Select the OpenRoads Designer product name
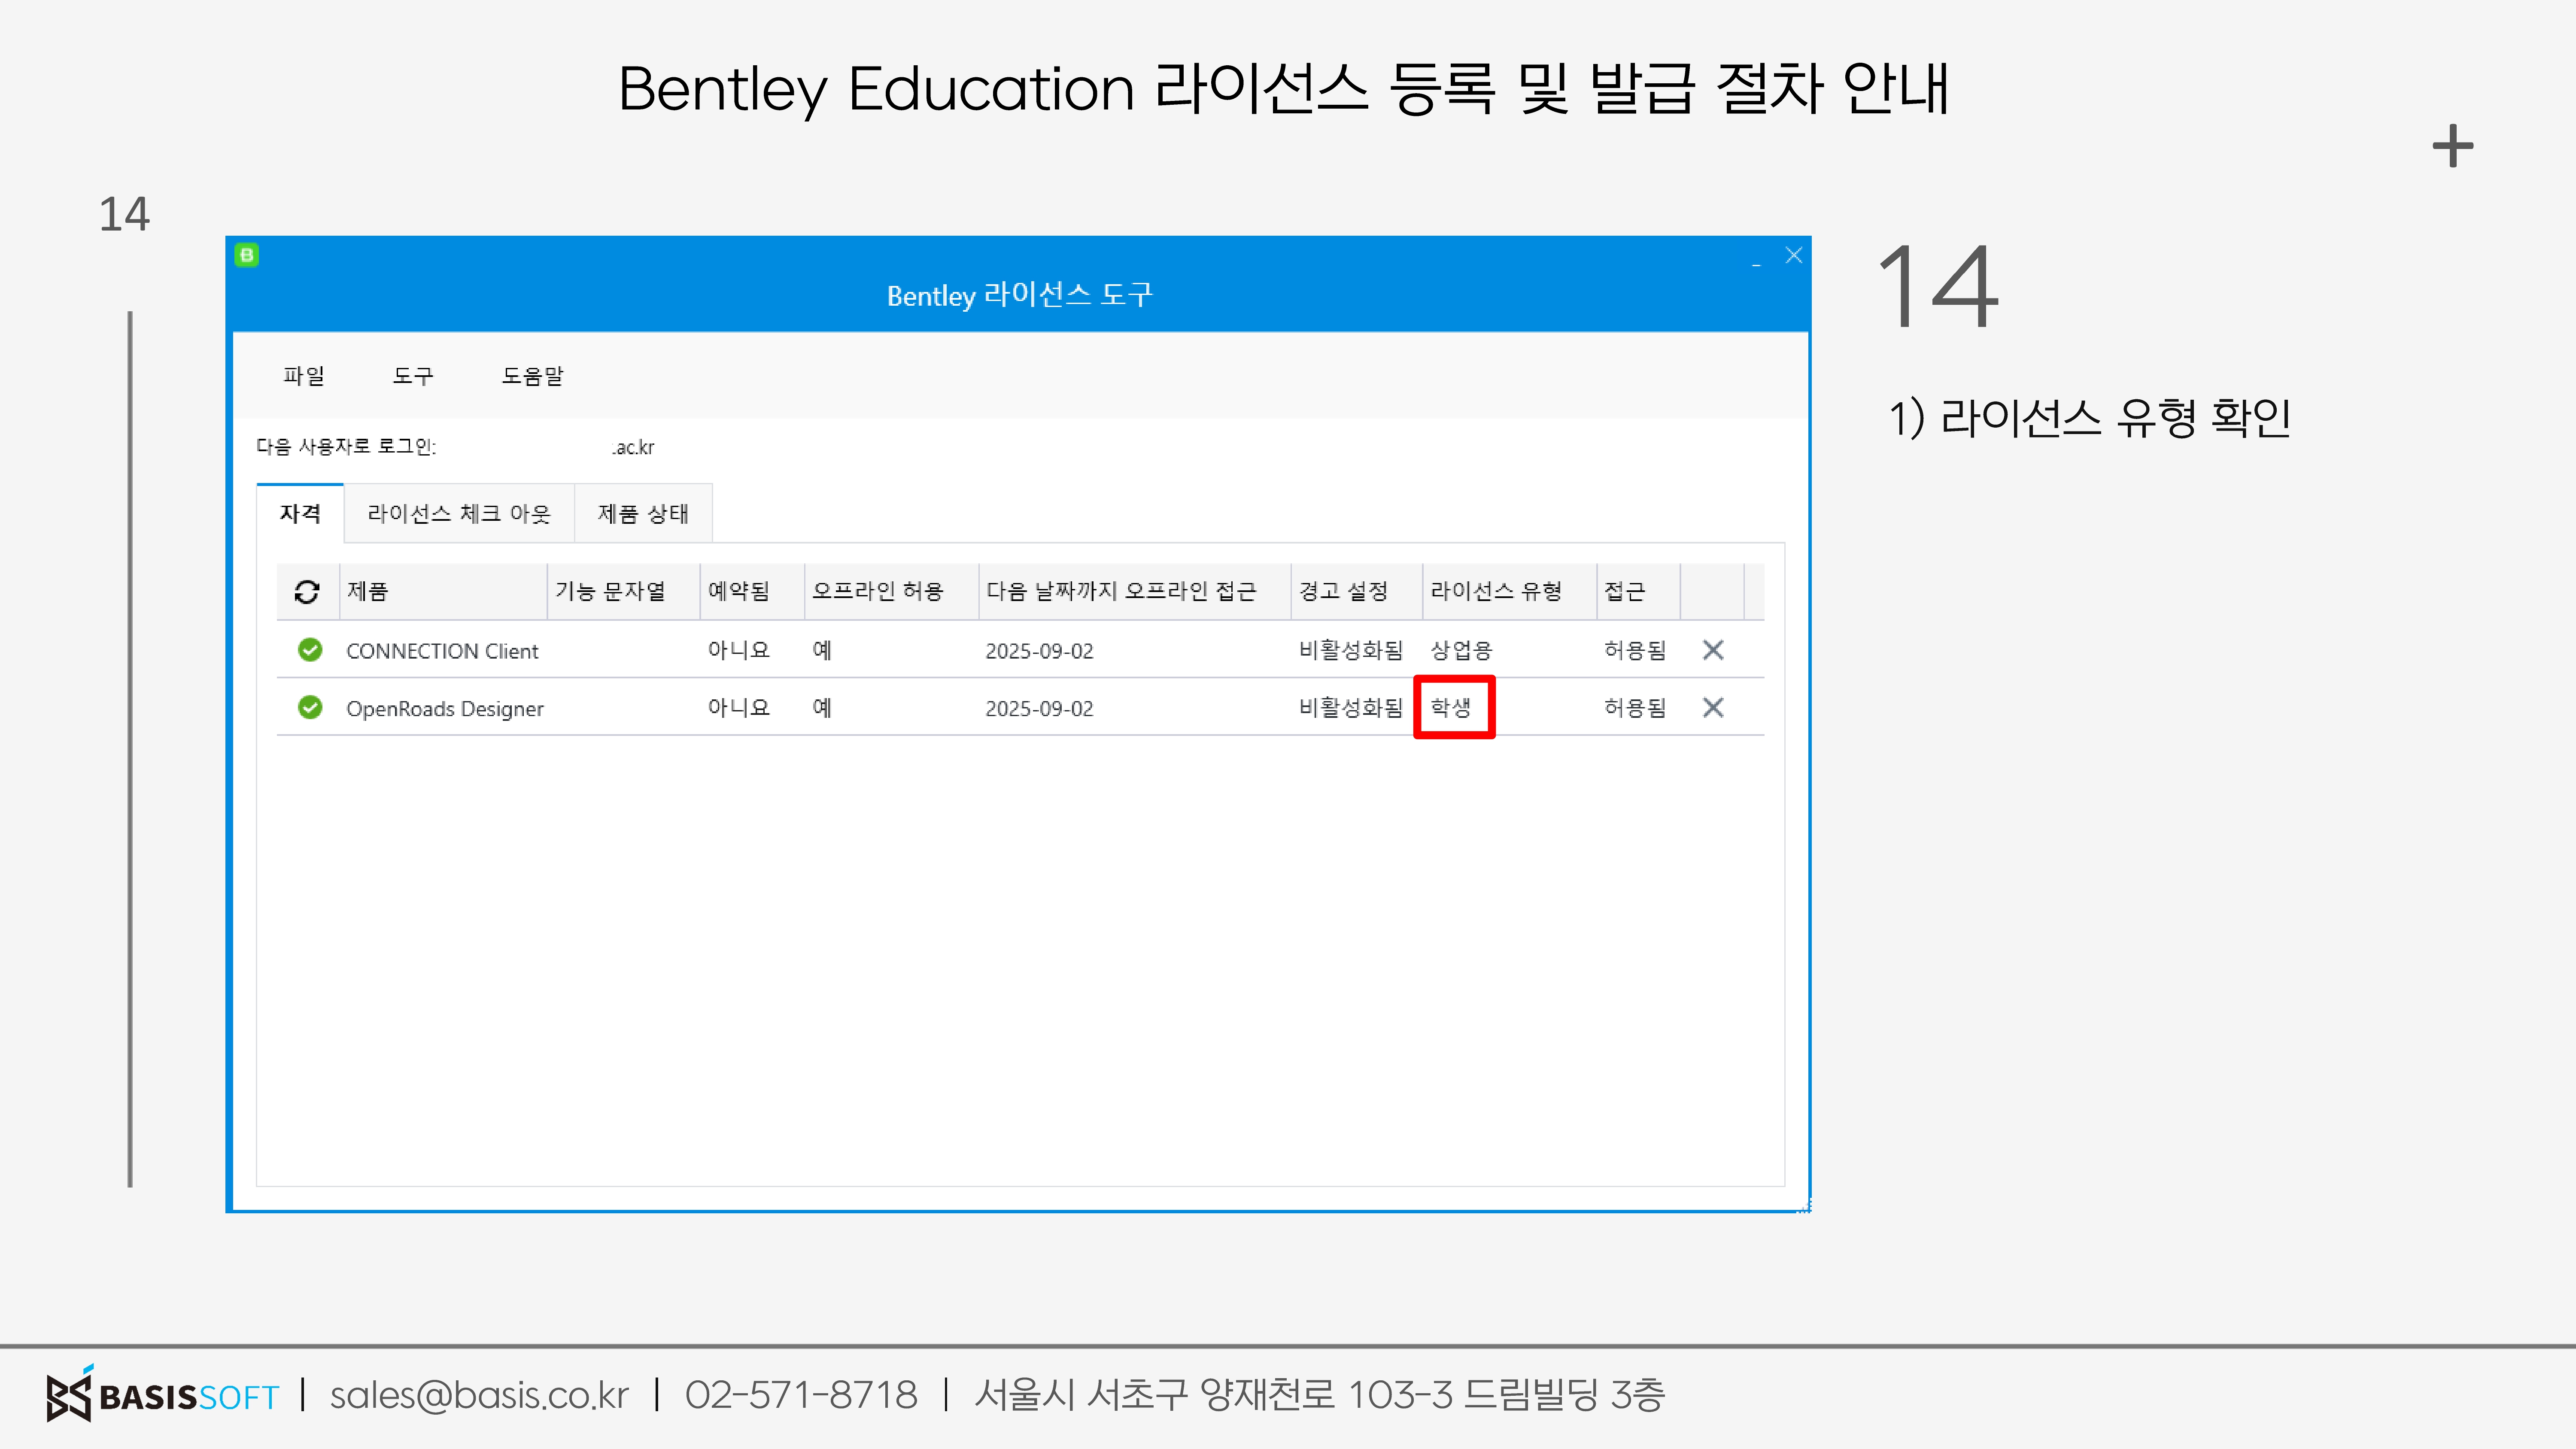The image size is (2576, 1449). click(x=445, y=709)
